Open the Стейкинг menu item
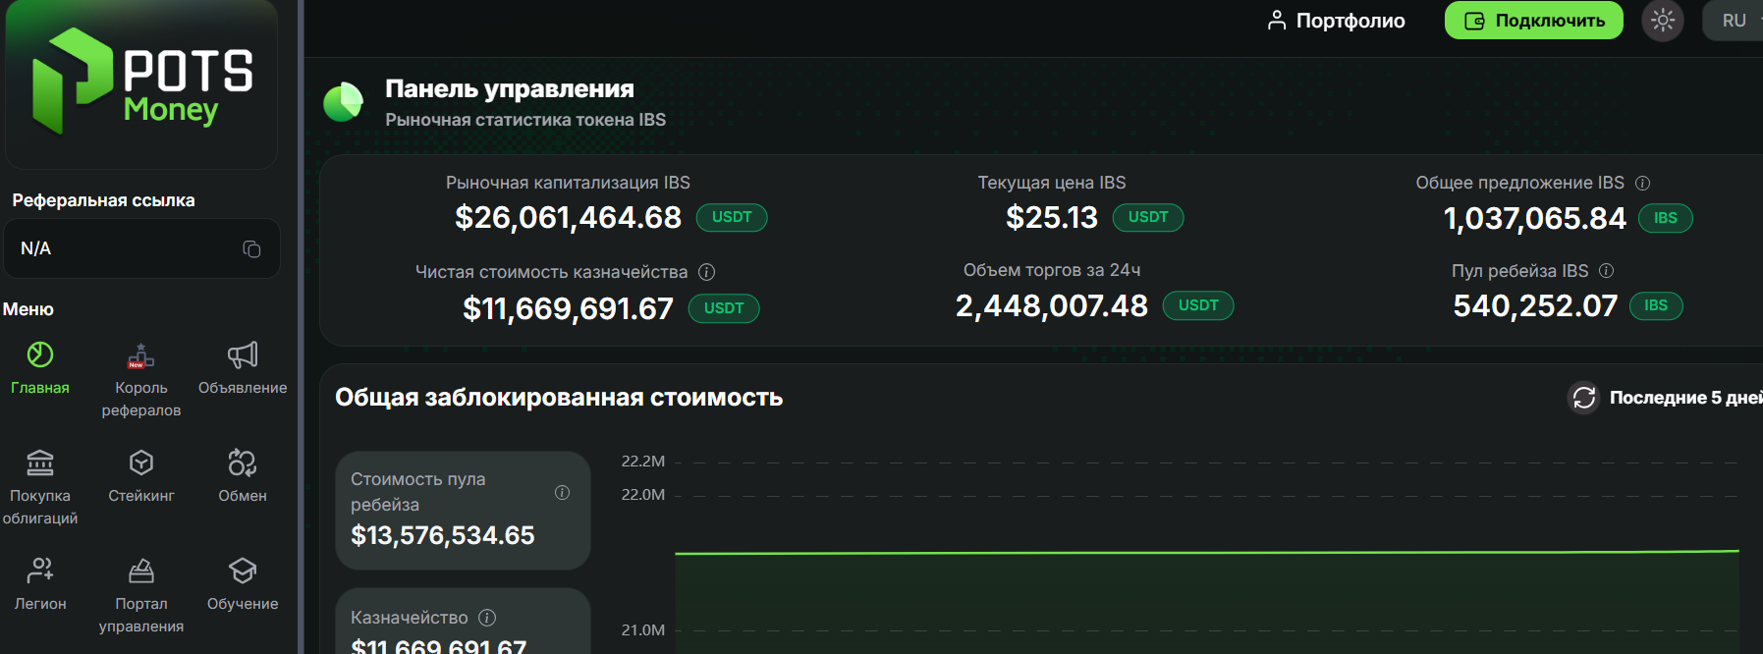The width and height of the screenshot is (1763, 654). [141, 477]
